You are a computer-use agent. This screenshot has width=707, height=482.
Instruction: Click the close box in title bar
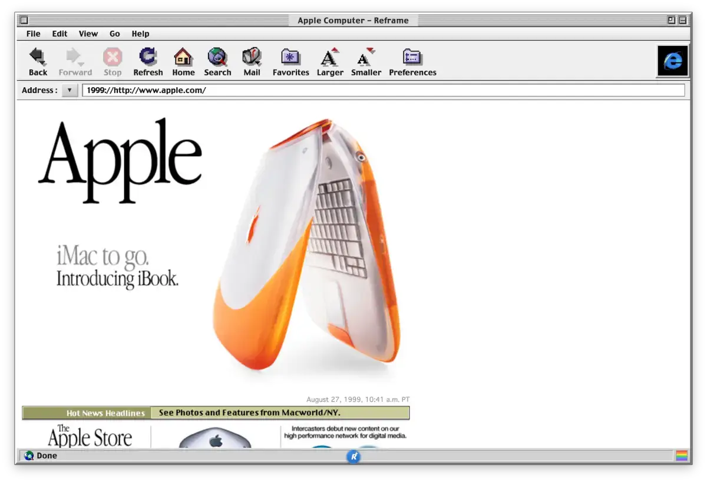[24, 20]
